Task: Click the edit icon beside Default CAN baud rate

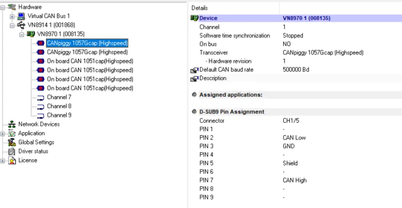Action: pos(194,70)
